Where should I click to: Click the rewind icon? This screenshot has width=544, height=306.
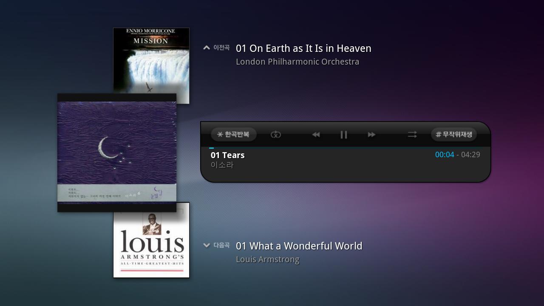(316, 135)
